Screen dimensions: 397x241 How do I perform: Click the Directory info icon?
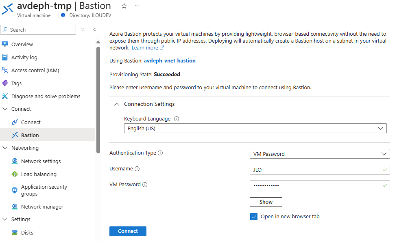tap(63, 15)
